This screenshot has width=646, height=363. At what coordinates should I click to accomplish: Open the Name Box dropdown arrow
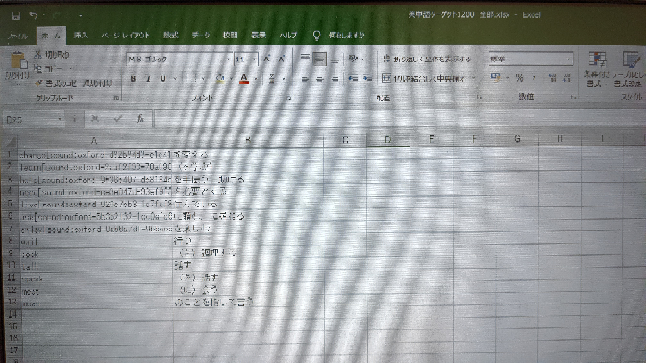[60, 119]
